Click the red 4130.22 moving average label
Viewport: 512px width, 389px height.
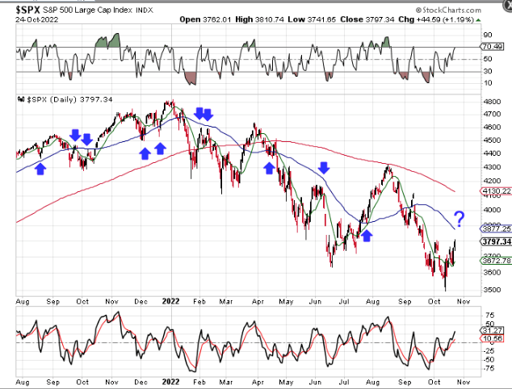(x=494, y=190)
